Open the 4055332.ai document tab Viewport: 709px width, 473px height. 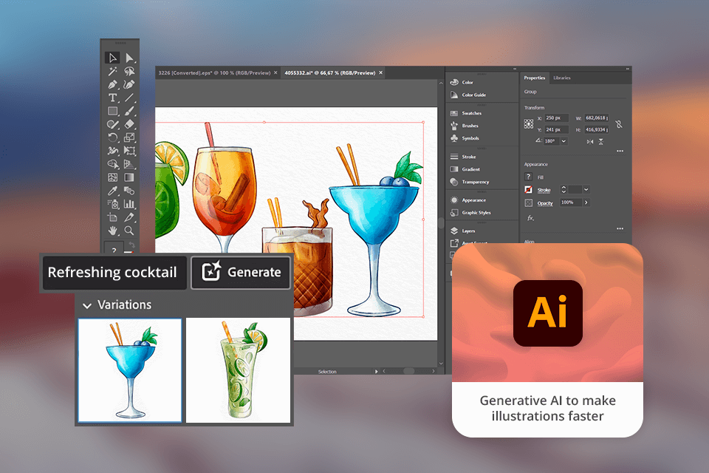[x=330, y=73]
